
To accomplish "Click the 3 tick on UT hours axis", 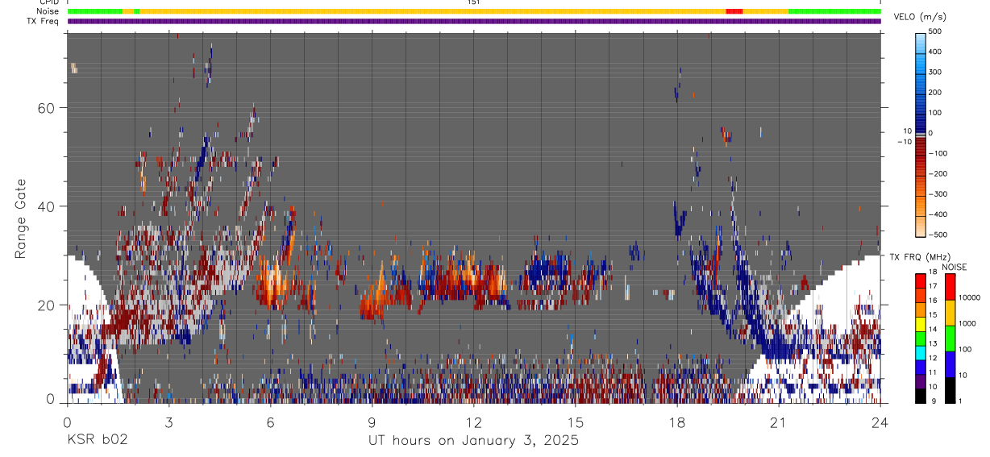I will tap(169, 422).
